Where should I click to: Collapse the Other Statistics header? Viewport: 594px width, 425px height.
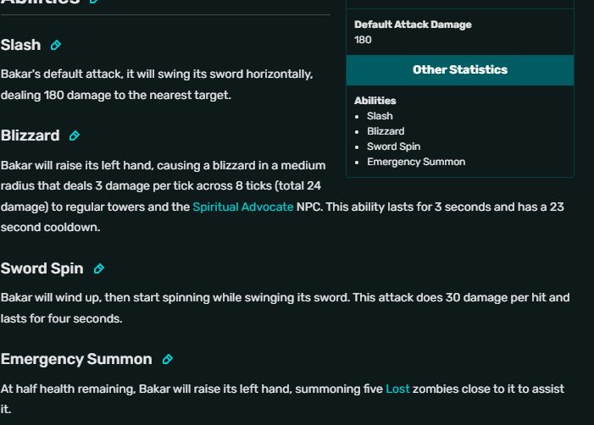[x=460, y=70]
